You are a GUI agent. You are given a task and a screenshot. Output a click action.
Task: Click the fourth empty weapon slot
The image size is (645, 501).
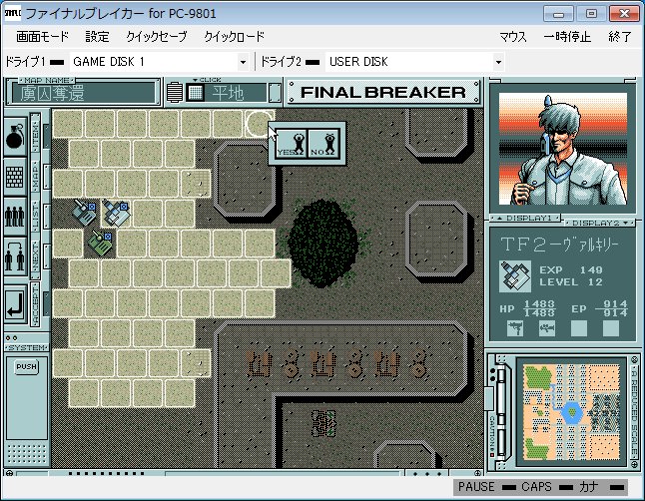(x=611, y=328)
